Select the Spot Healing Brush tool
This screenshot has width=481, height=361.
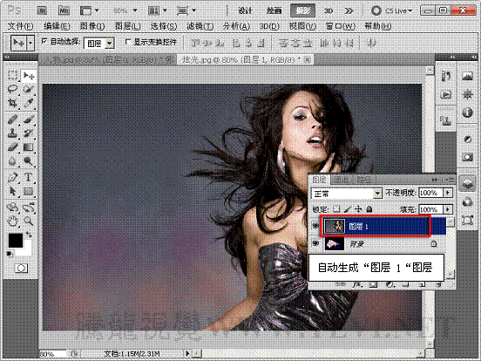point(12,119)
